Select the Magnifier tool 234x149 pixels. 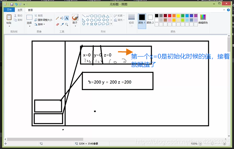tap(67, 24)
